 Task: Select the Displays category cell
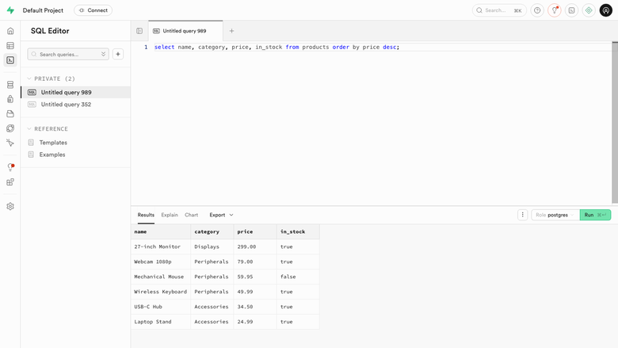pyautogui.click(x=212, y=247)
